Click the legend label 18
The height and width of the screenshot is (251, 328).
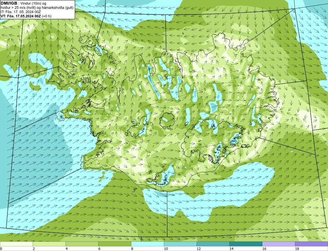297,249
